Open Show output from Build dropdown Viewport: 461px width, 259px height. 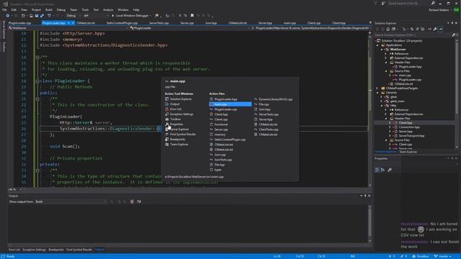(x=71, y=201)
